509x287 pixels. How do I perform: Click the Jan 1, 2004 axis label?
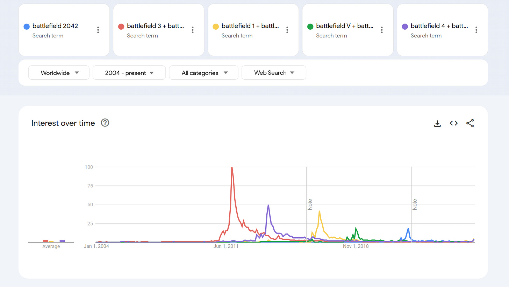click(x=96, y=246)
